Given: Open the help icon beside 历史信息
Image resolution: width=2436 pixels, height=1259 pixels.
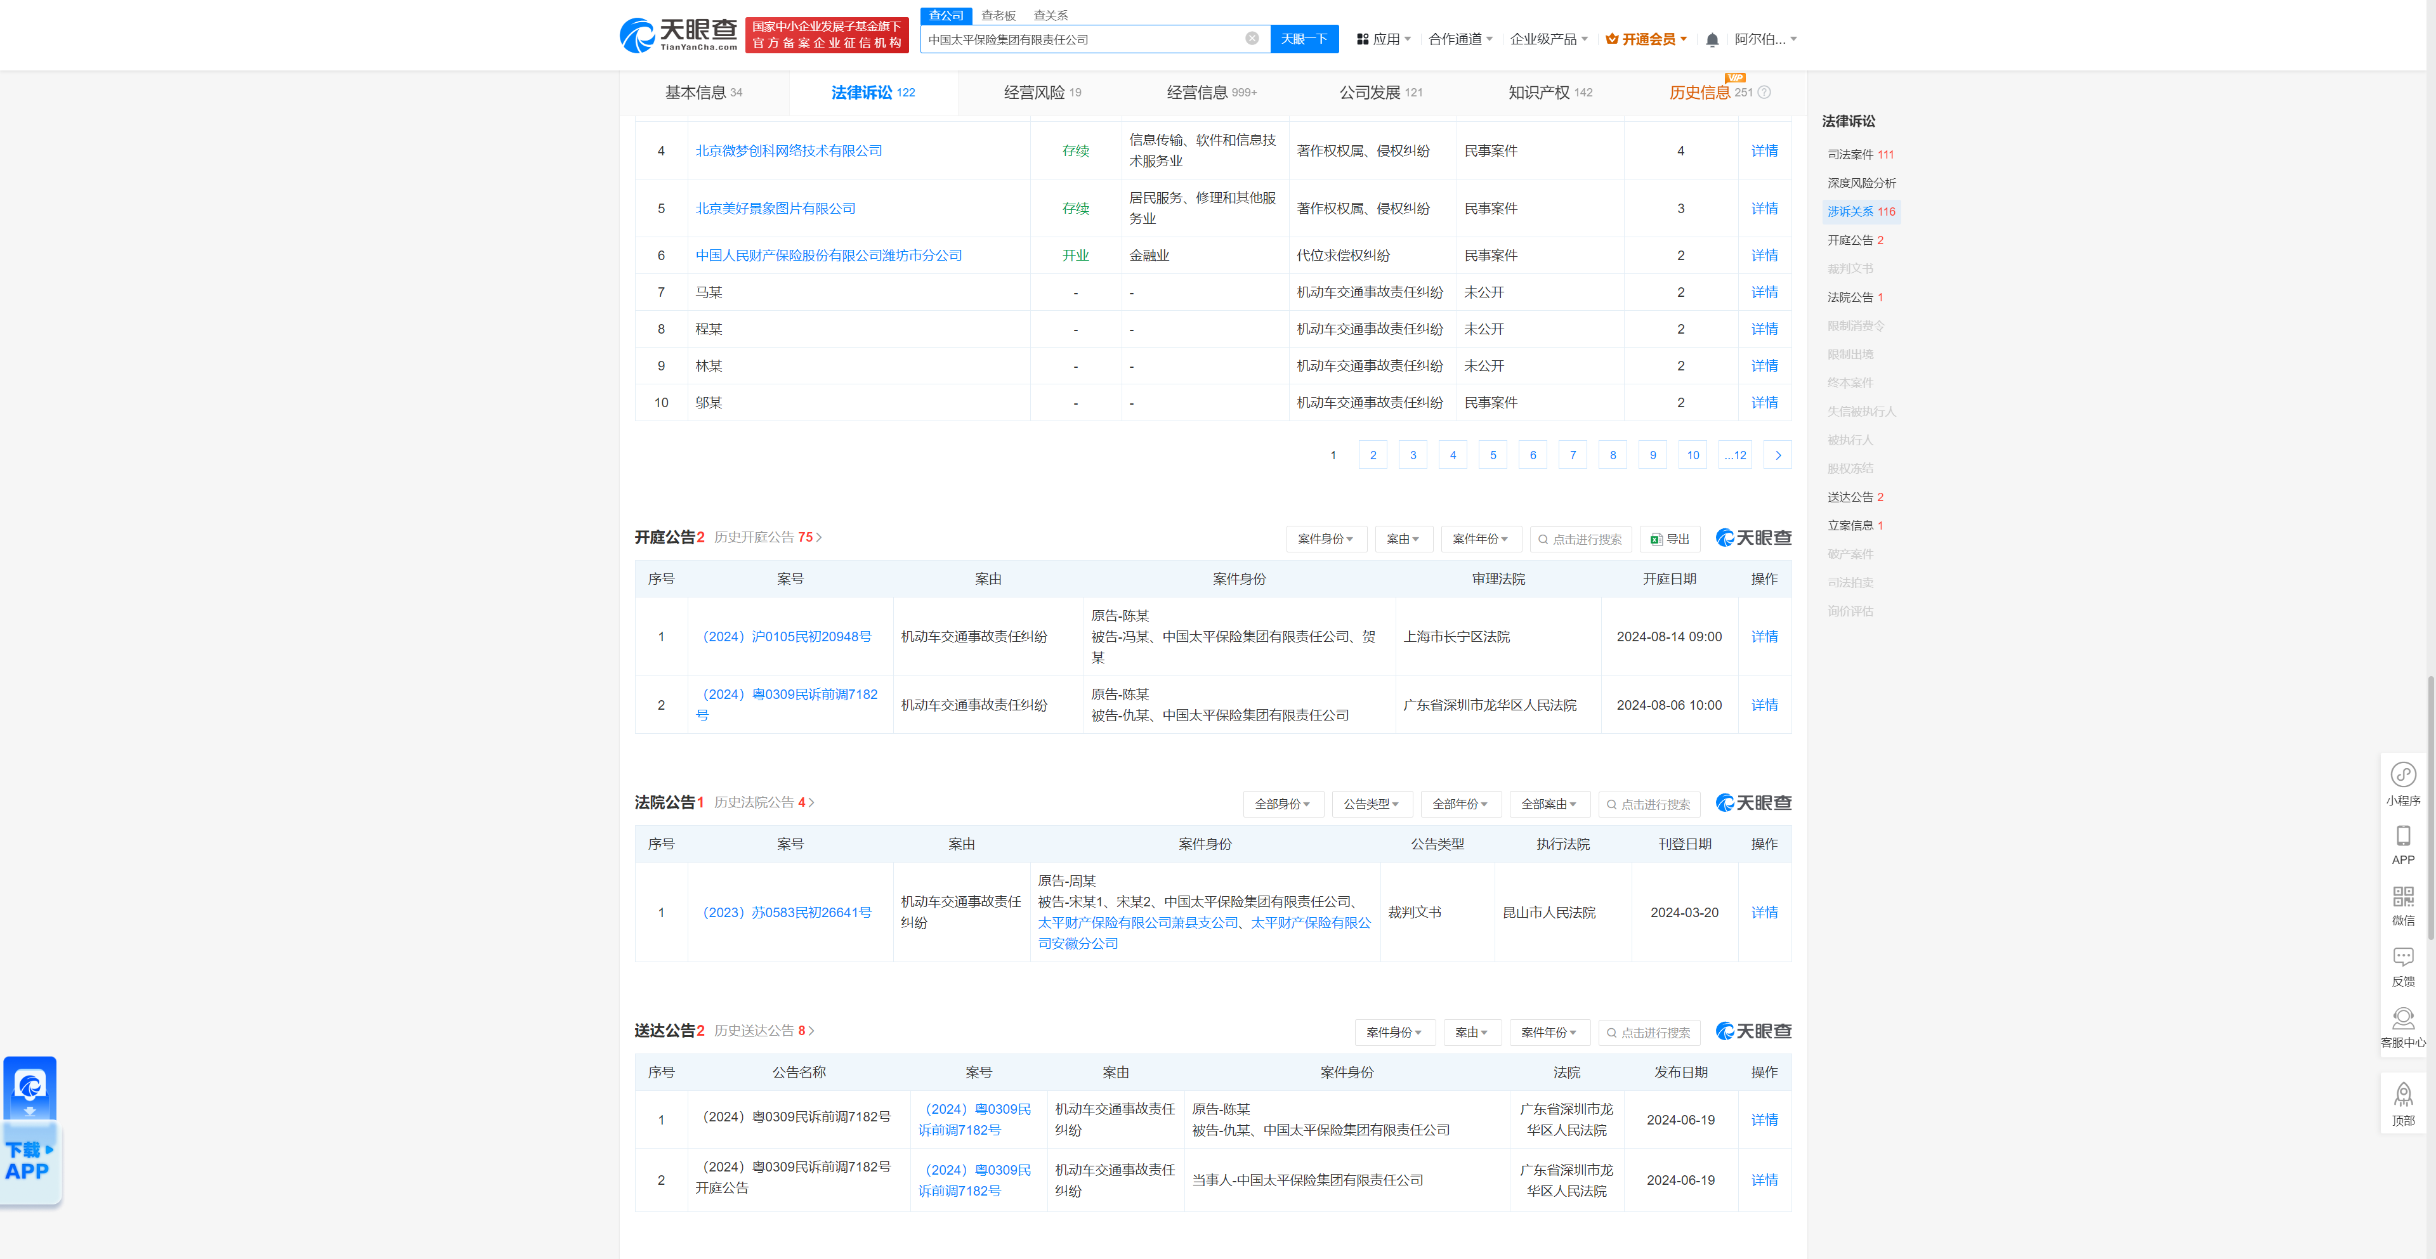Looking at the screenshot, I should pyautogui.click(x=1765, y=93).
